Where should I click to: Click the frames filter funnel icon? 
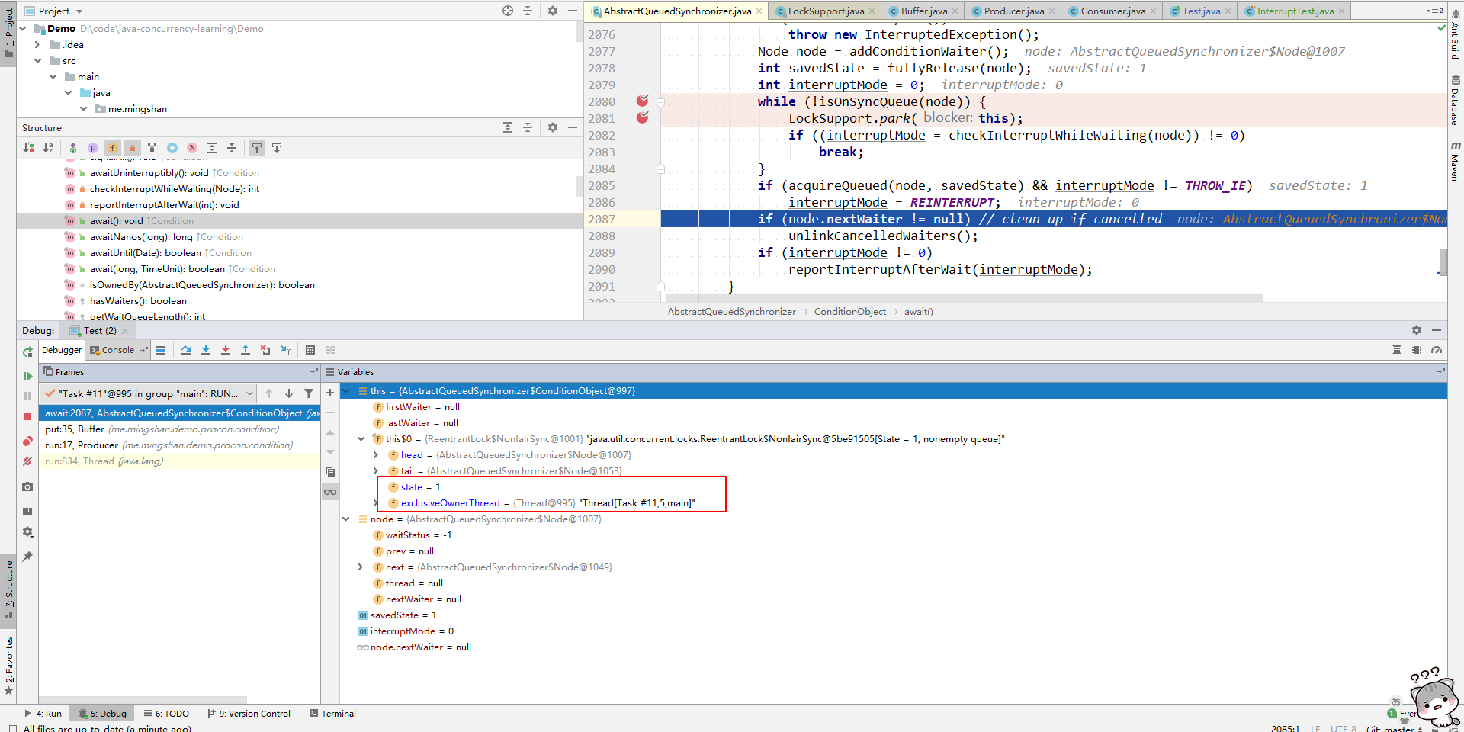(309, 393)
